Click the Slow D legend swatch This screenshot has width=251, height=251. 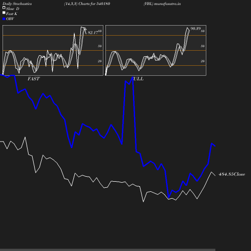click(4, 8)
